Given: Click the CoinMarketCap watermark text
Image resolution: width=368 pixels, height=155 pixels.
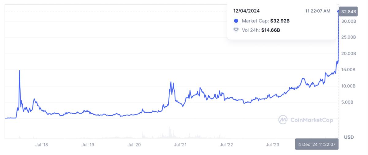Looking at the screenshot, I should click(x=311, y=120).
